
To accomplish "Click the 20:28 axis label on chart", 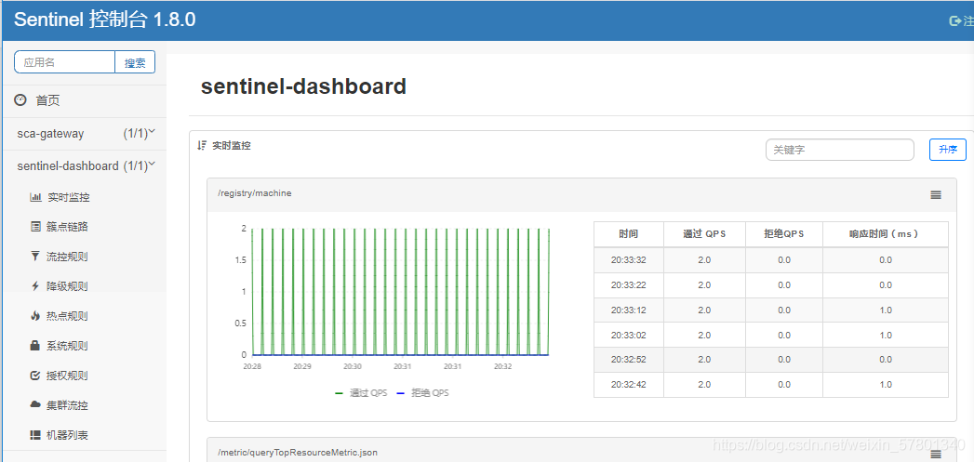I will tap(251, 366).
